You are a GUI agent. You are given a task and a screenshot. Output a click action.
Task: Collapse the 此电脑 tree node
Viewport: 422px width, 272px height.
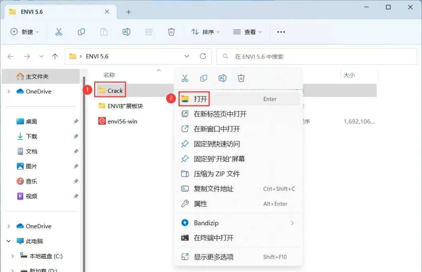[9, 241]
